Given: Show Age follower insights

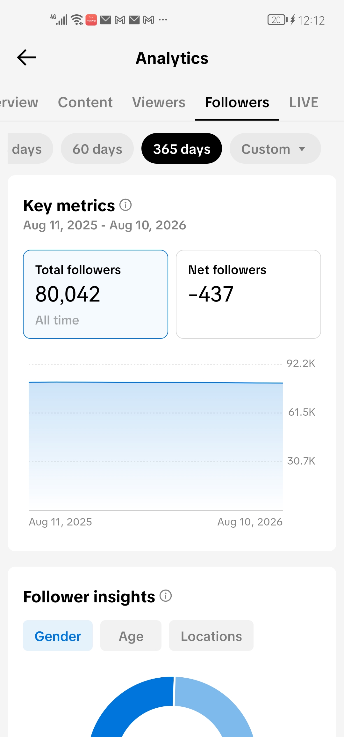Looking at the screenshot, I should (131, 636).
